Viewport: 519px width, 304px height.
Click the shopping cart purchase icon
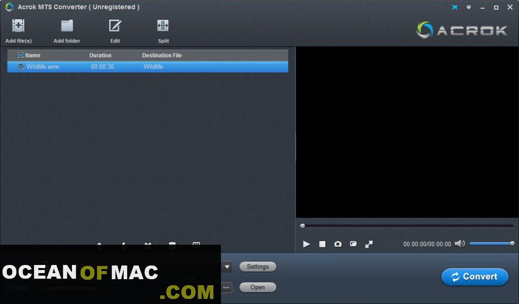tap(455, 7)
